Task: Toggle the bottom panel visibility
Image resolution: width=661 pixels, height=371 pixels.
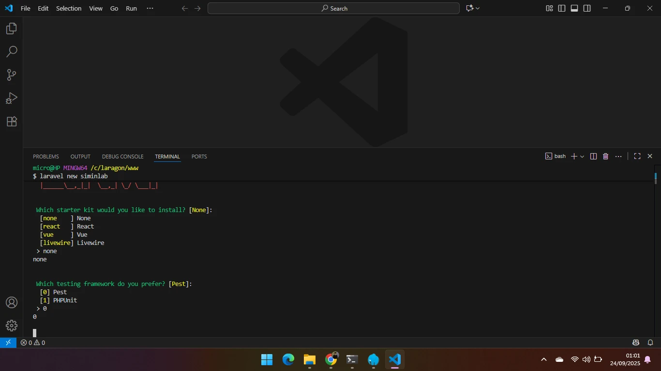Action: [x=574, y=8]
